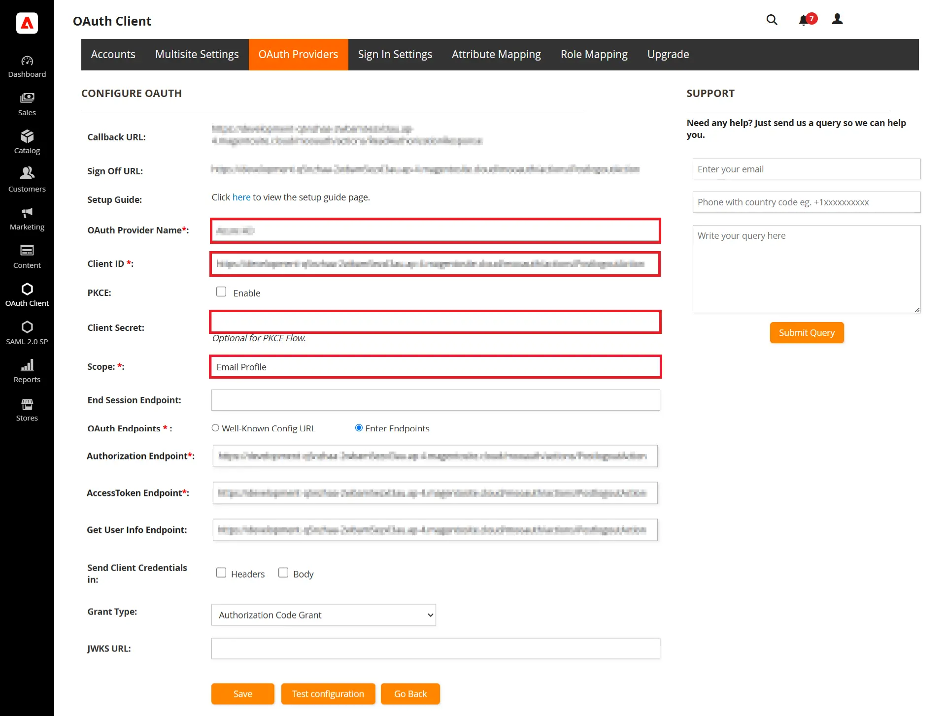946x716 pixels.
Task: Click the OAuth Client page title
Action: point(112,21)
